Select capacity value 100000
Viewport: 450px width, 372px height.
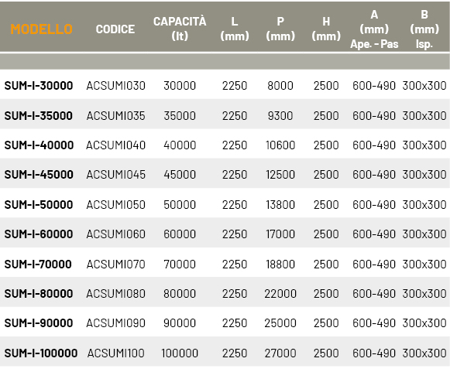pos(180,353)
